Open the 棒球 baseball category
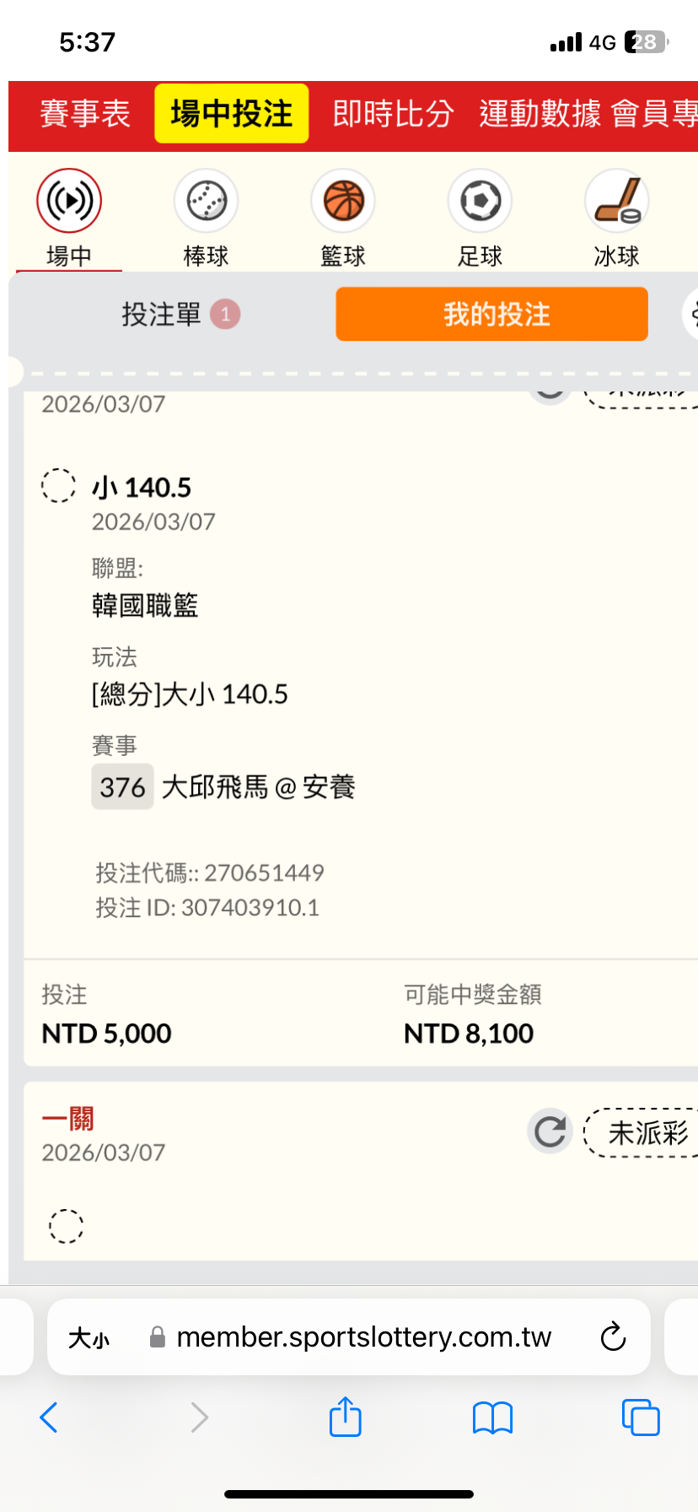 tap(206, 201)
